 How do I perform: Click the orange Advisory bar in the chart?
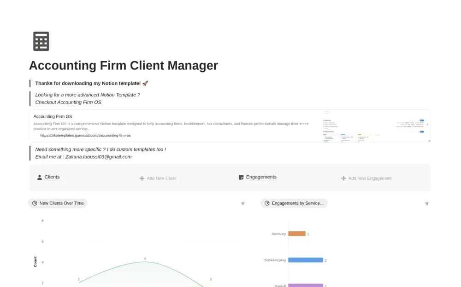(x=296, y=234)
